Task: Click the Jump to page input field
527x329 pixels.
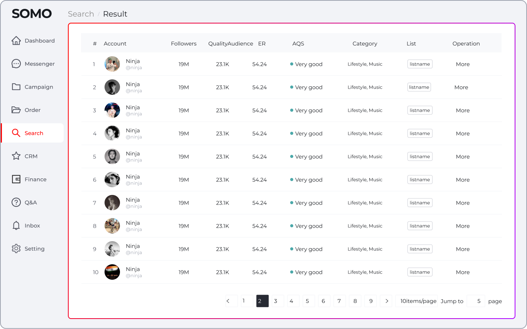Action: pyautogui.click(x=476, y=301)
